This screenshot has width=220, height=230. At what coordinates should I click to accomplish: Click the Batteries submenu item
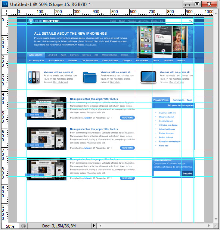tap(73, 60)
